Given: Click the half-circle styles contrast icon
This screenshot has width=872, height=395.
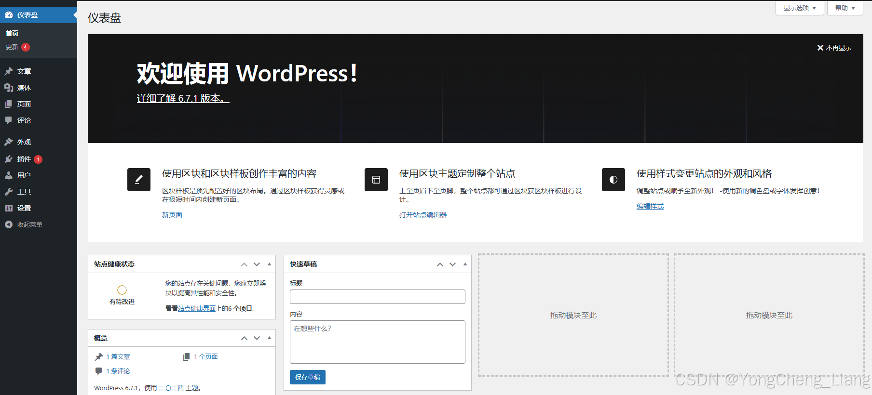Looking at the screenshot, I should pos(613,180).
